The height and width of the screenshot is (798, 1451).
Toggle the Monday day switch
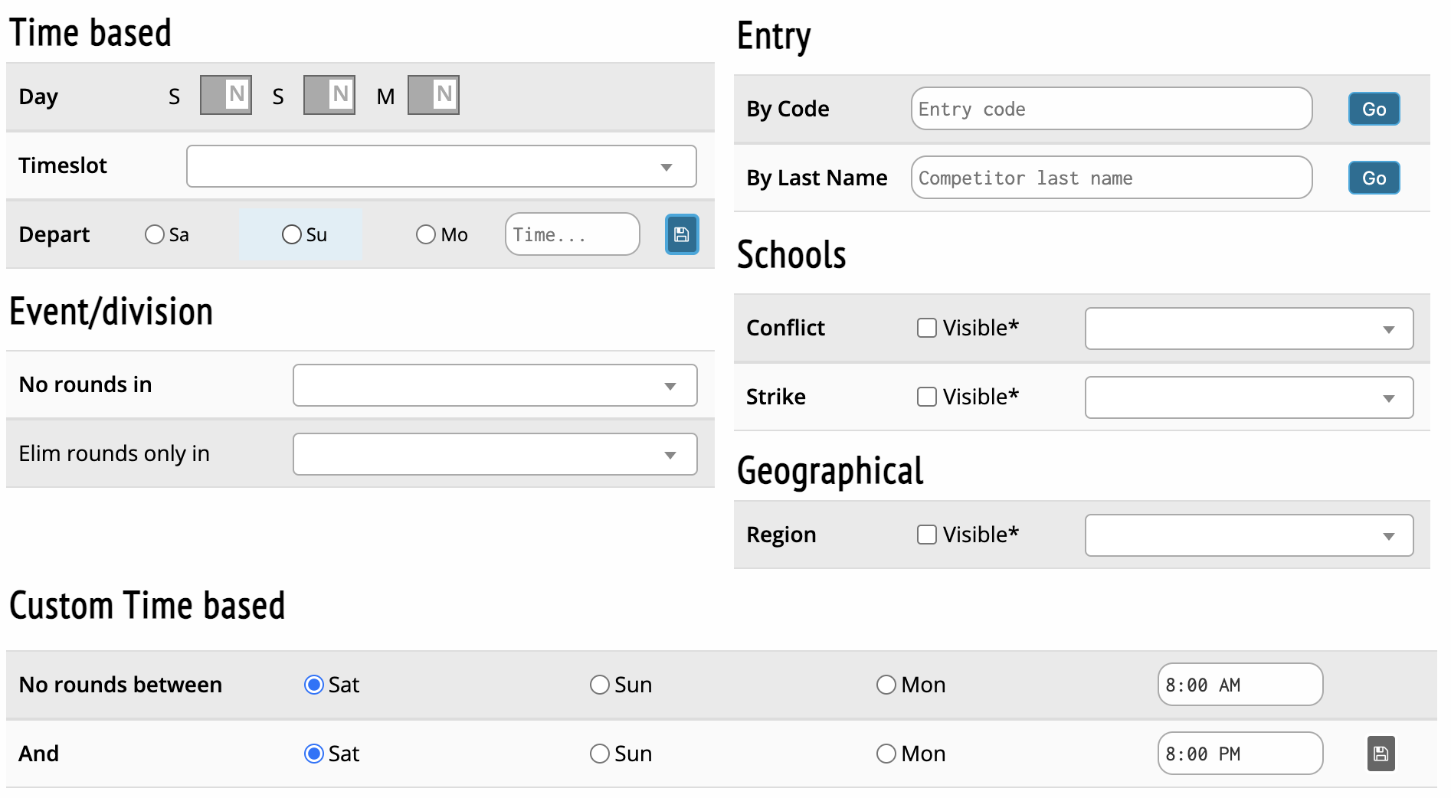click(x=434, y=95)
